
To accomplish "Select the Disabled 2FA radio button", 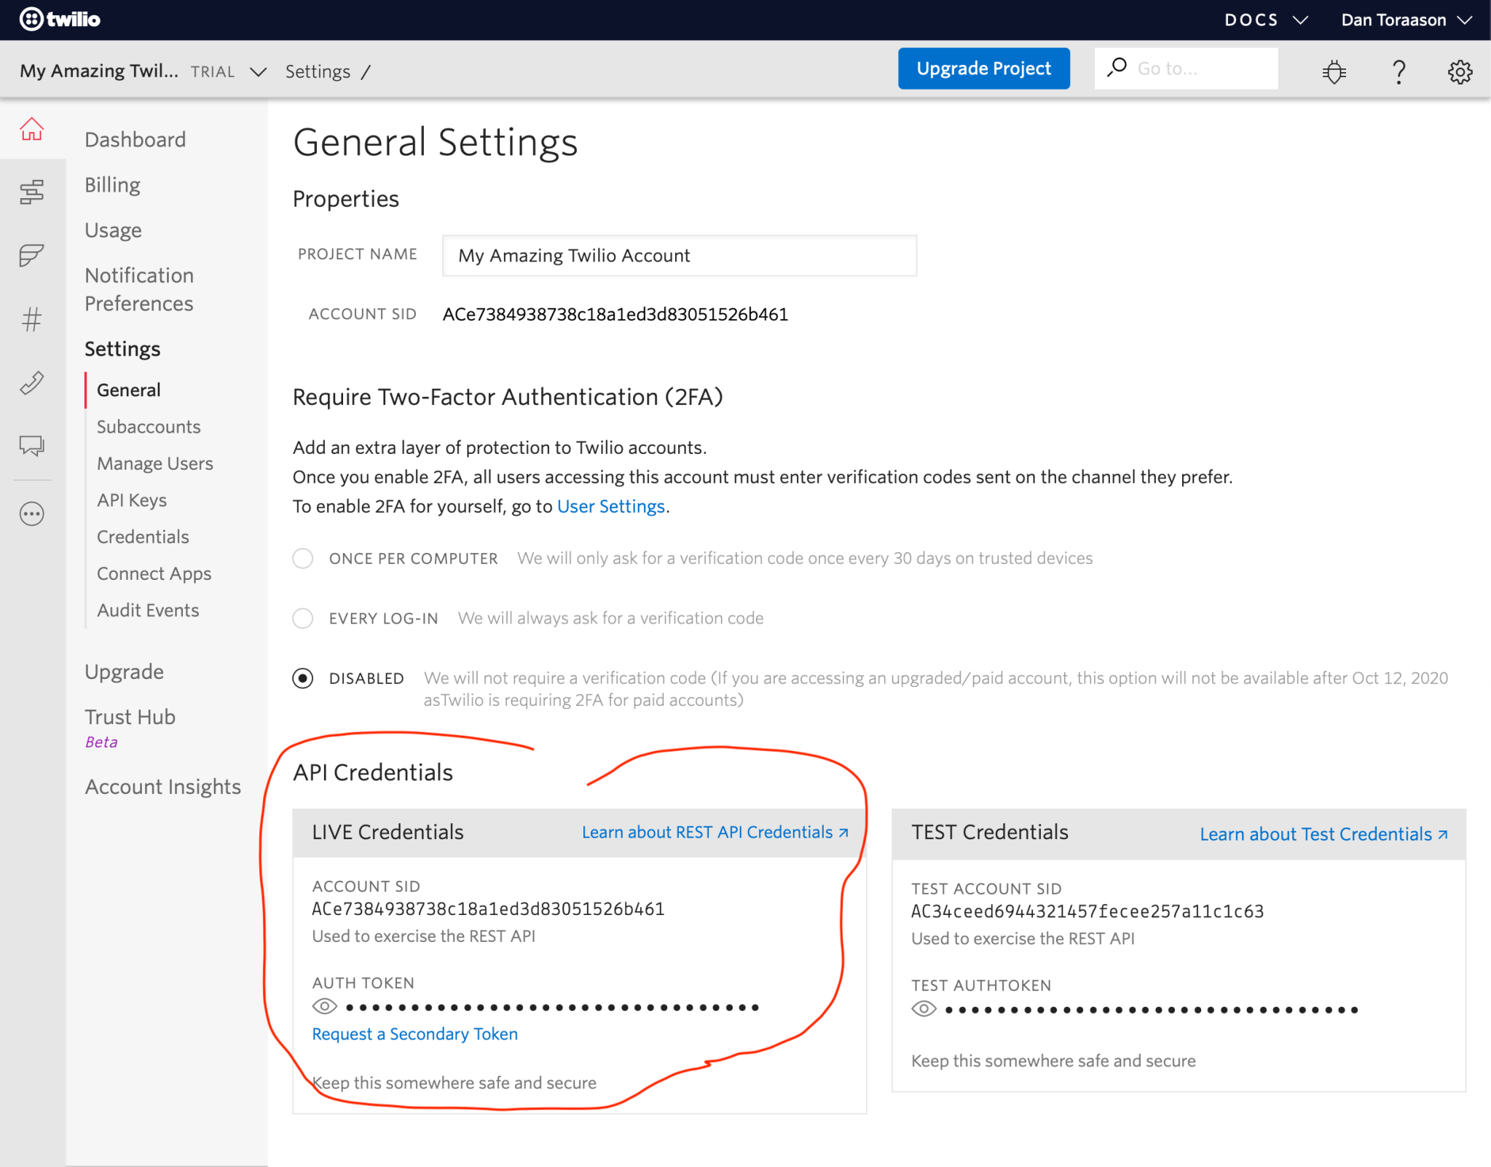I will (303, 678).
